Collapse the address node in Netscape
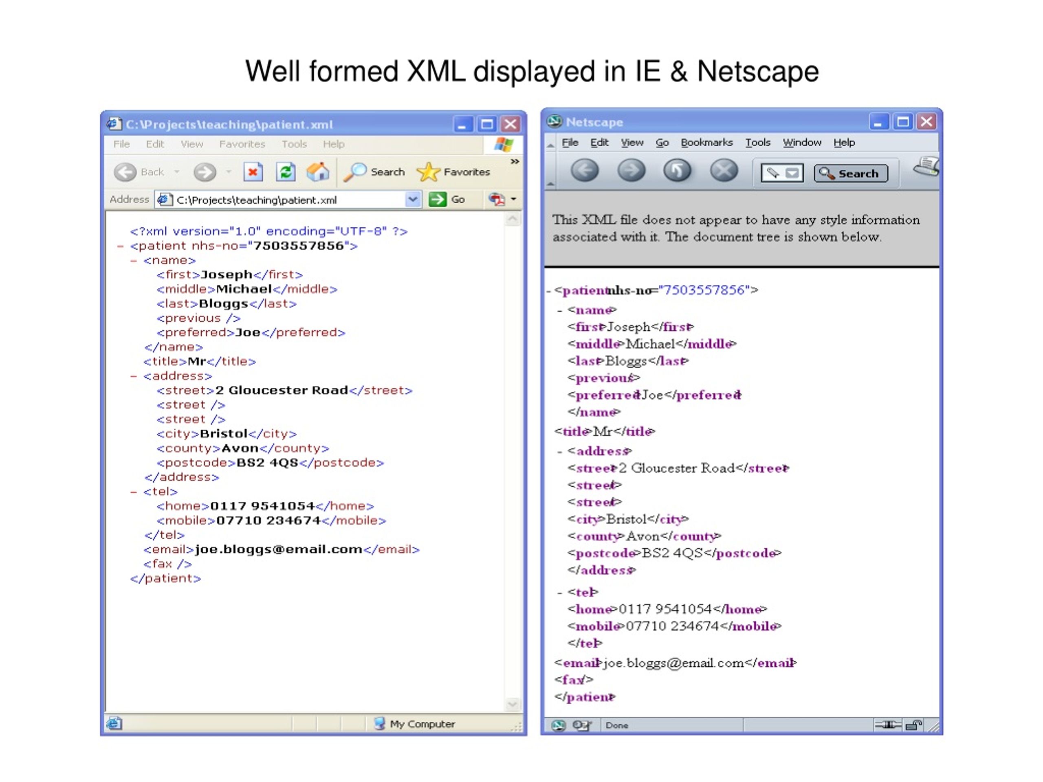Viewport: 1043px width, 782px height. pyautogui.click(x=560, y=453)
